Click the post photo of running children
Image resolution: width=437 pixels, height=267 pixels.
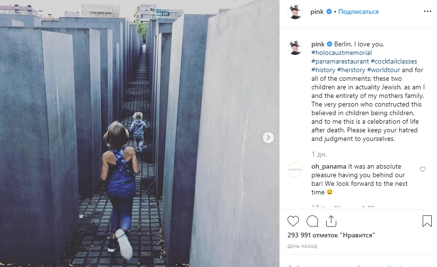coord(139,134)
